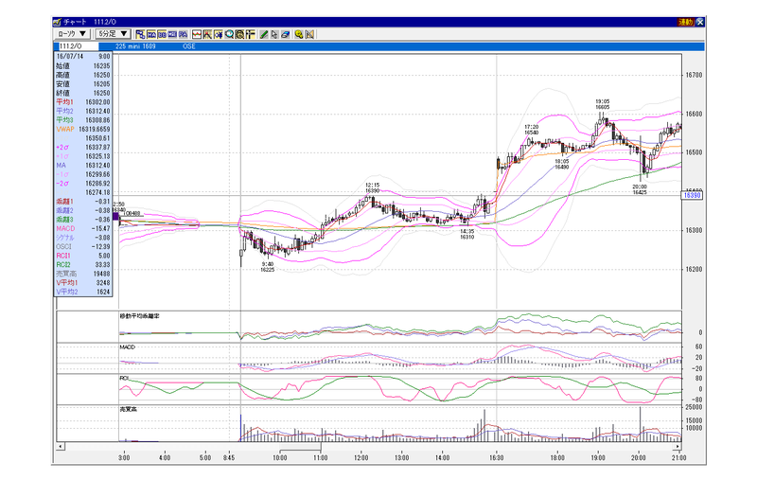This screenshot has width=757, height=480.
Task: Click the horizontal scrollbar left arrow
Action: pos(61,445)
